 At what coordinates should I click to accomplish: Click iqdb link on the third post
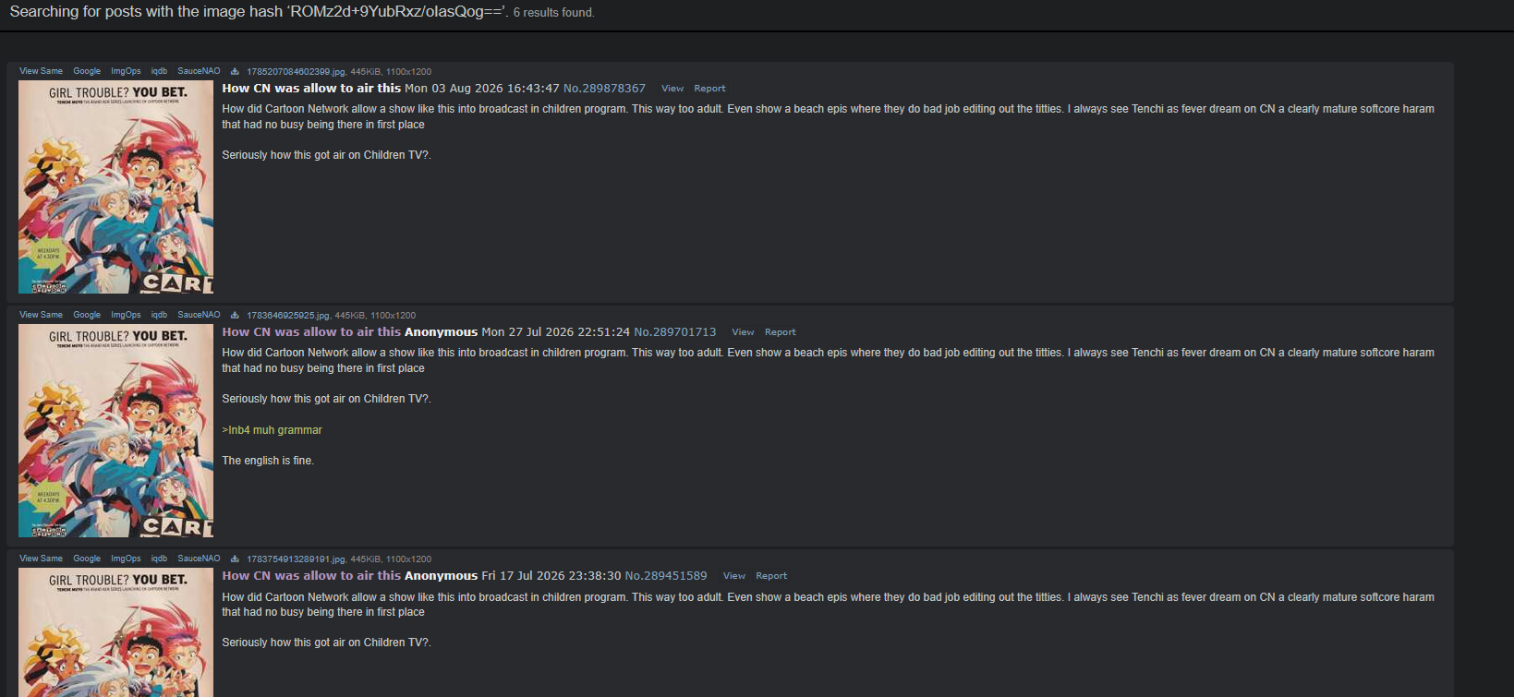pyautogui.click(x=159, y=559)
